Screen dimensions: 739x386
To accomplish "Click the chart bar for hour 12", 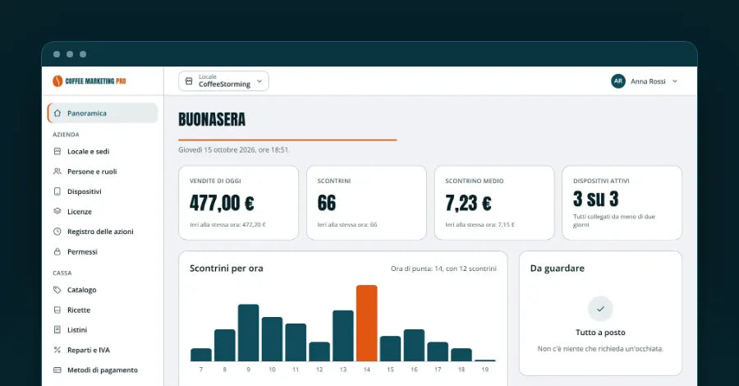I will pos(319,352).
